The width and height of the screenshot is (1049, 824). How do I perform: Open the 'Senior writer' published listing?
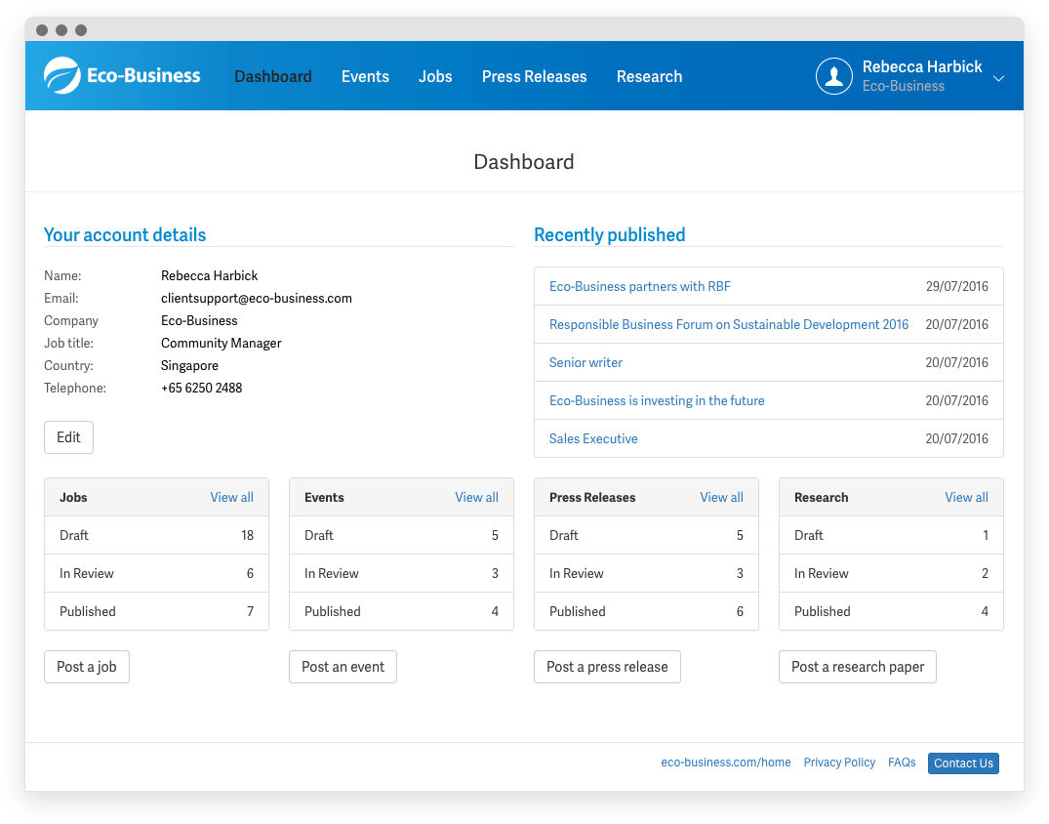pyautogui.click(x=585, y=362)
